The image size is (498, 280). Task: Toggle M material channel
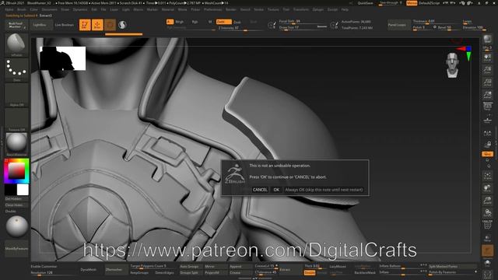pyautogui.click(x=210, y=22)
